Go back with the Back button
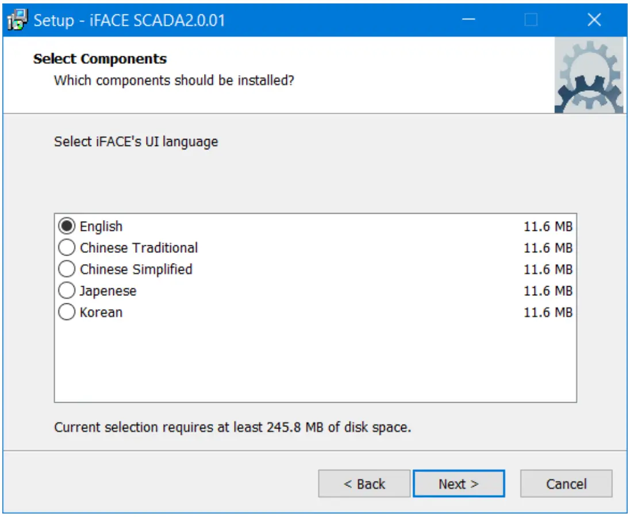Screen dimensions: 630x517 click(364, 484)
